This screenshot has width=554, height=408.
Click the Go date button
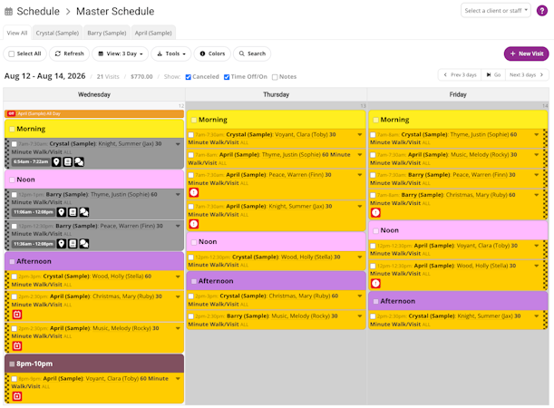coord(493,75)
